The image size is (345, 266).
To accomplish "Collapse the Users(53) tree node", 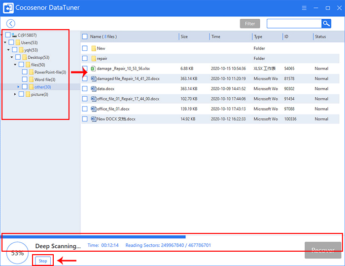I will pyautogui.click(x=5, y=42).
